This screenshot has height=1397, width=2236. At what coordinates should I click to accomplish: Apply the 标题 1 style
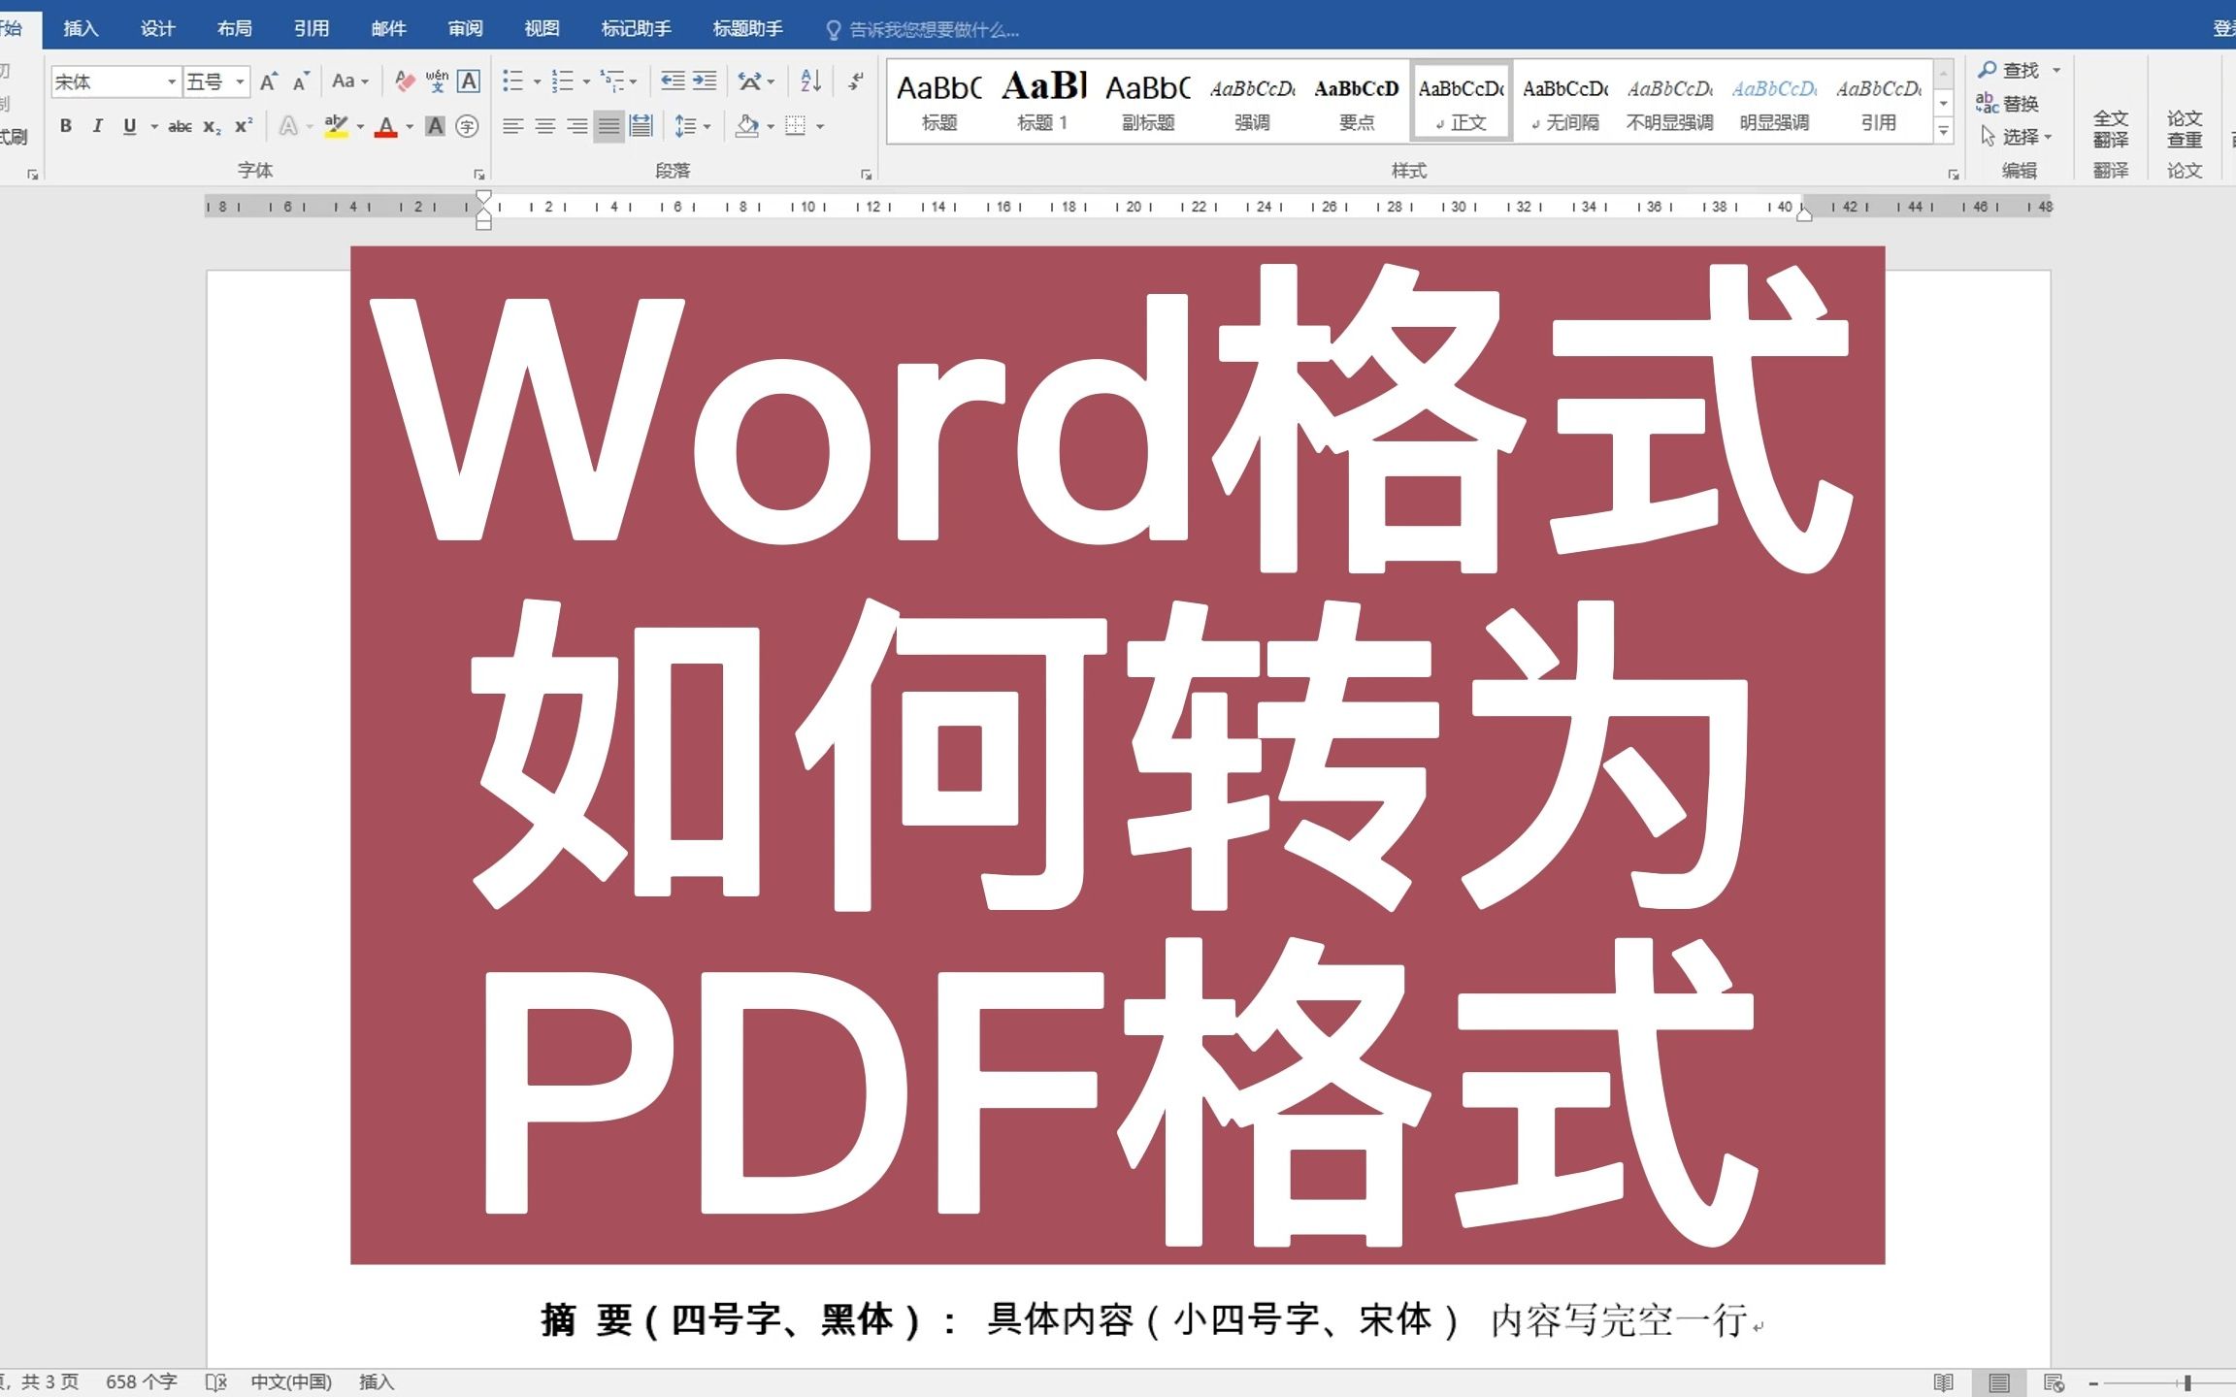coord(1043,102)
